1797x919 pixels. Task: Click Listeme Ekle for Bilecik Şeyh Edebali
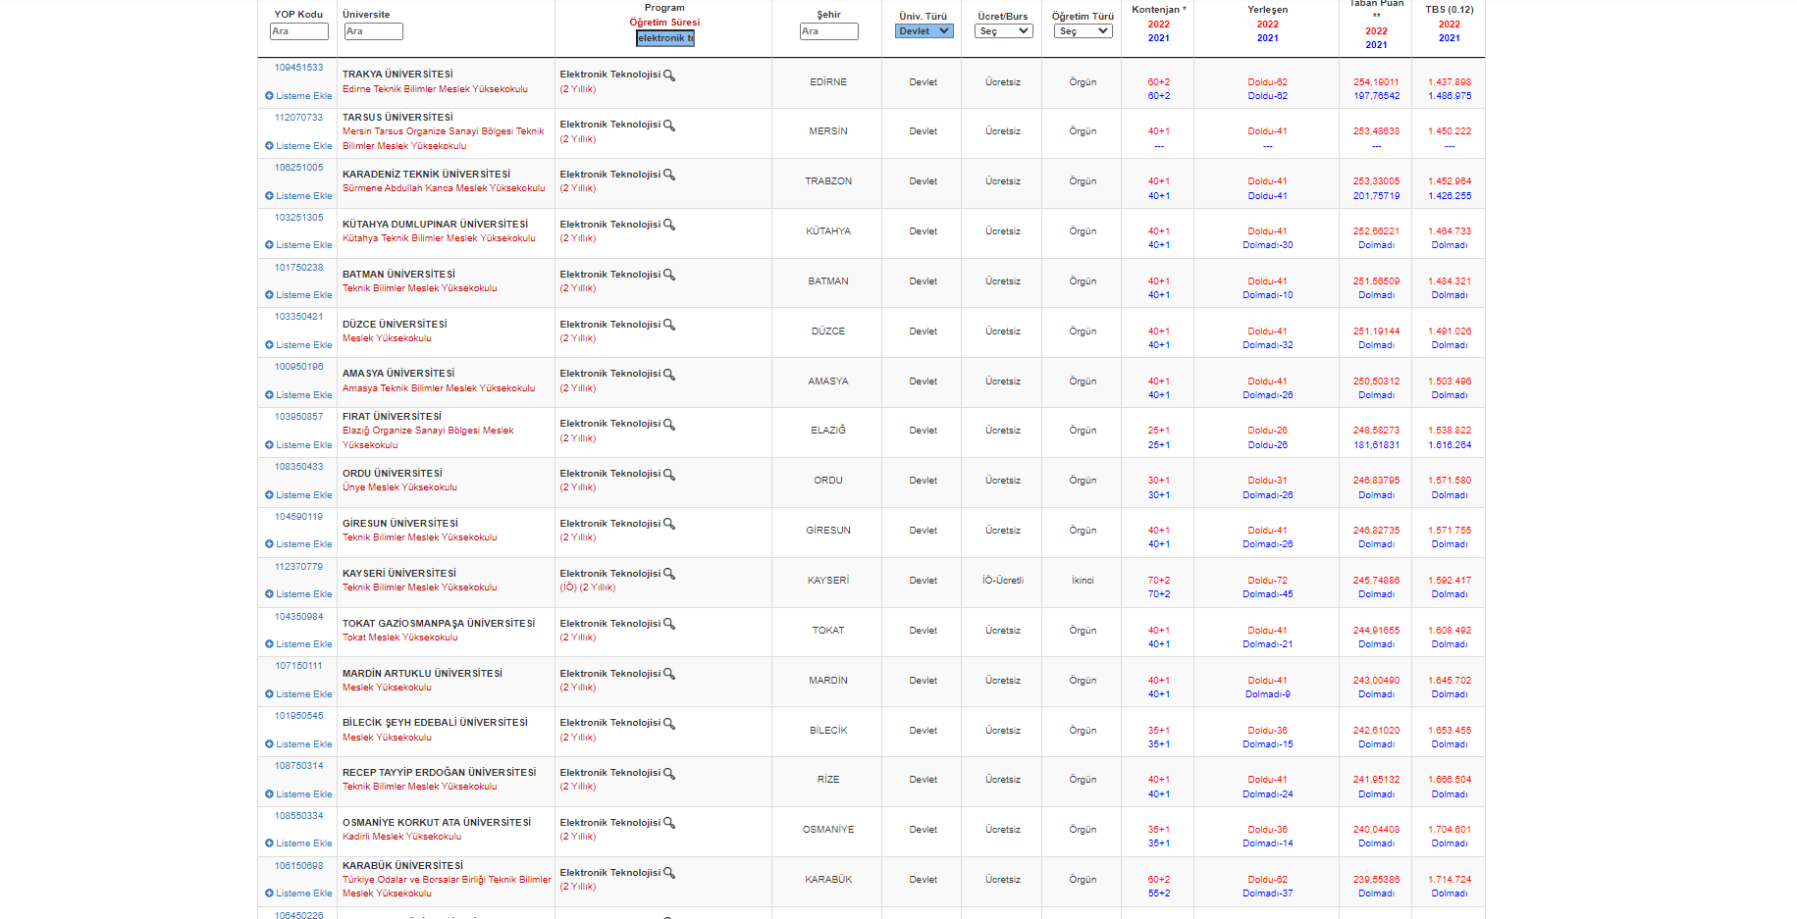[x=298, y=744]
